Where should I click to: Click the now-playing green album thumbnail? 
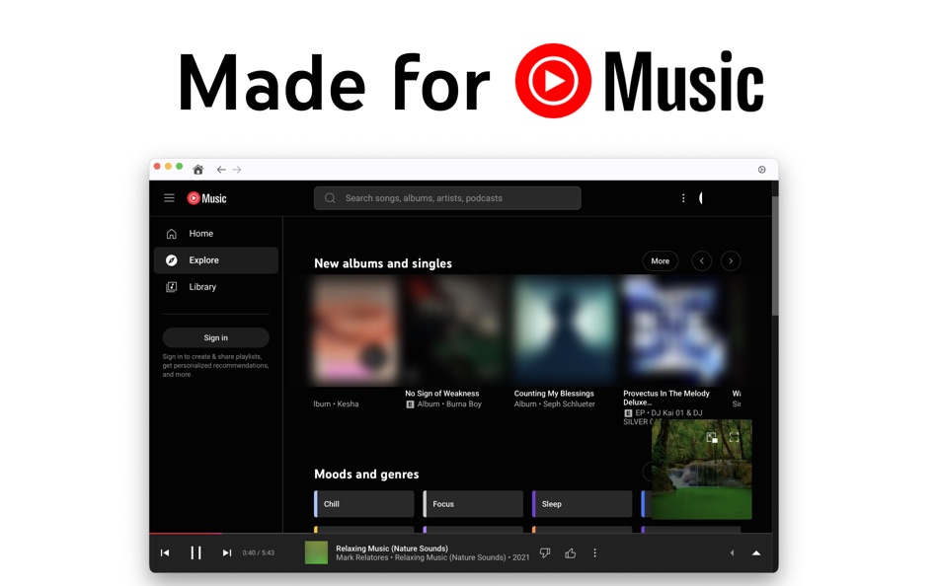click(x=317, y=553)
